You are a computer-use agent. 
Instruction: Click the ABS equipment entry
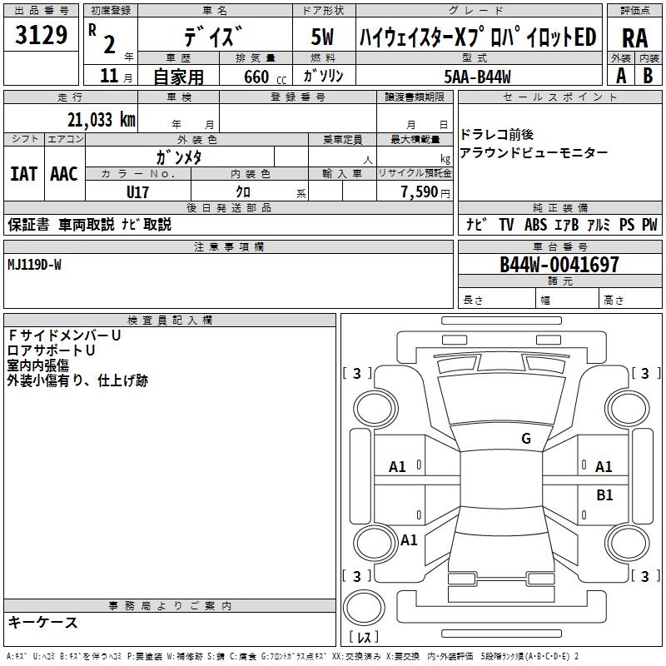[535, 224]
